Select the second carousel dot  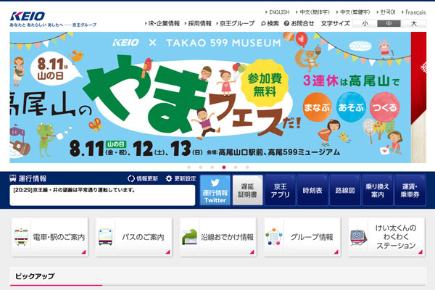coord(201,167)
